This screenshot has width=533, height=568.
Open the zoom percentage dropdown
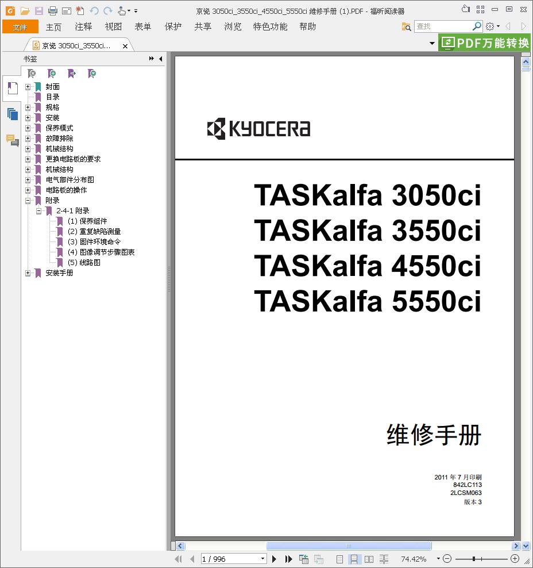click(438, 559)
